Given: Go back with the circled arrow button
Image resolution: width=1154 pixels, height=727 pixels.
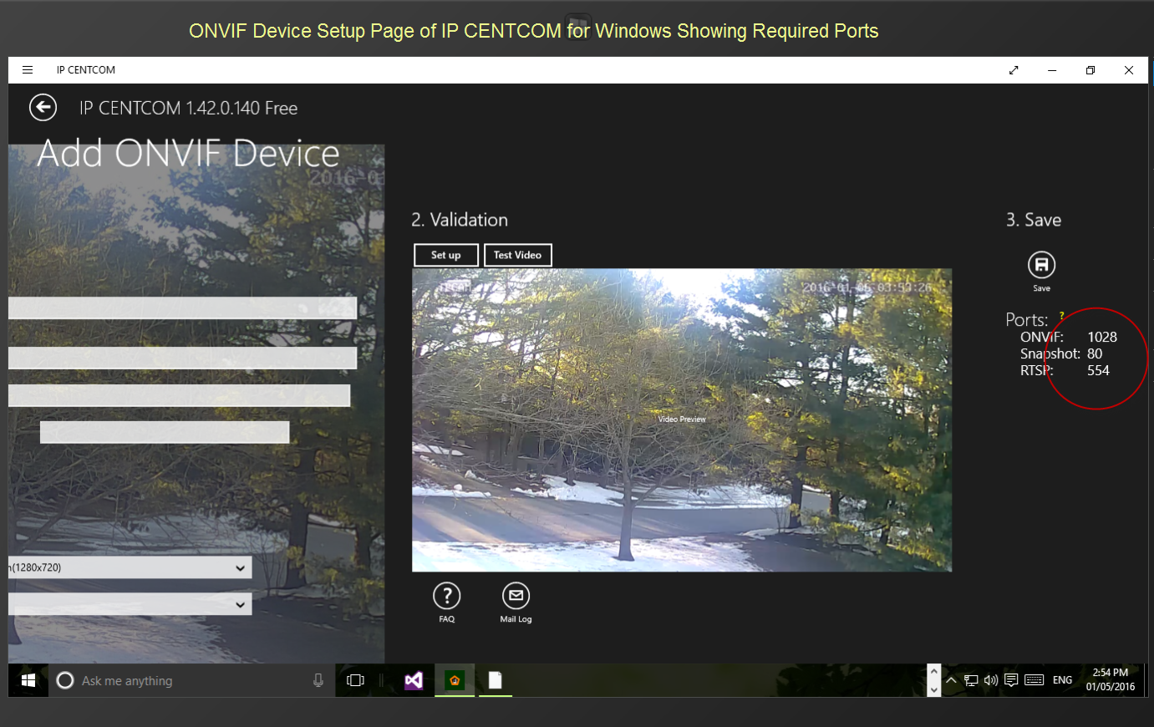Looking at the screenshot, I should coord(43,108).
